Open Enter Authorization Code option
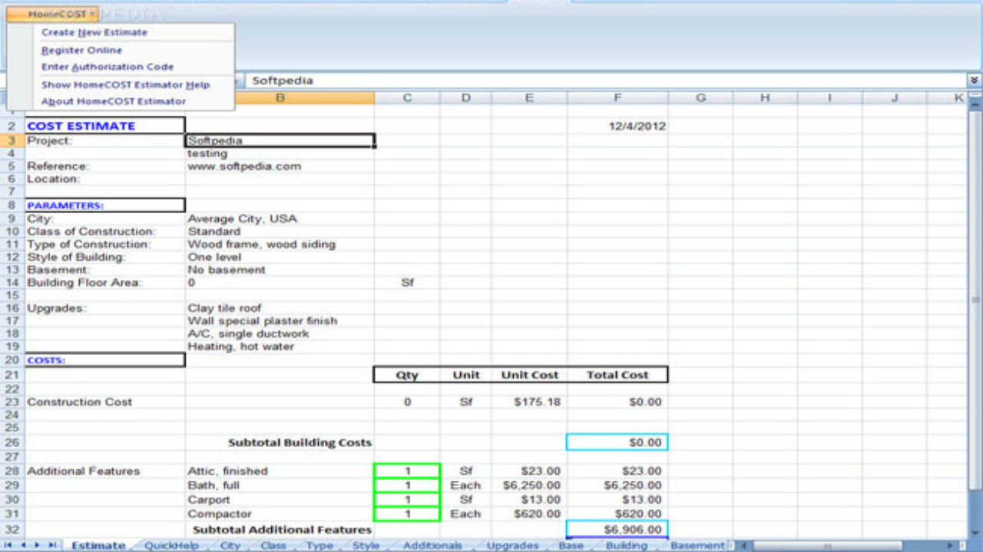Viewport: 983px width, 552px height. pyautogui.click(x=108, y=67)
